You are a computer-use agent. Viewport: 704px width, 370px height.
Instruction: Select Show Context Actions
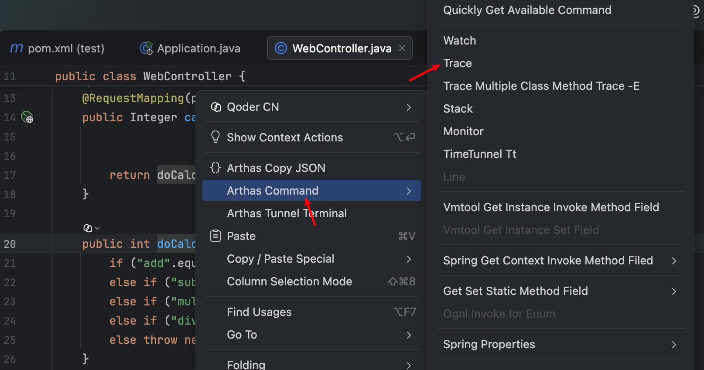pyautogui.click(x=312, y=137)
